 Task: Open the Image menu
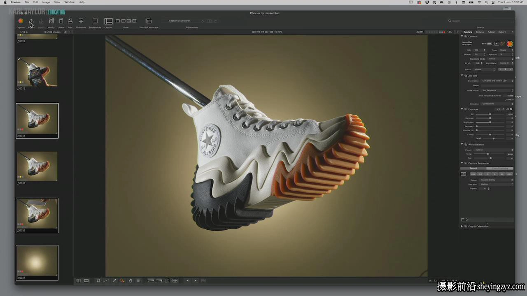tap(46, 2)
